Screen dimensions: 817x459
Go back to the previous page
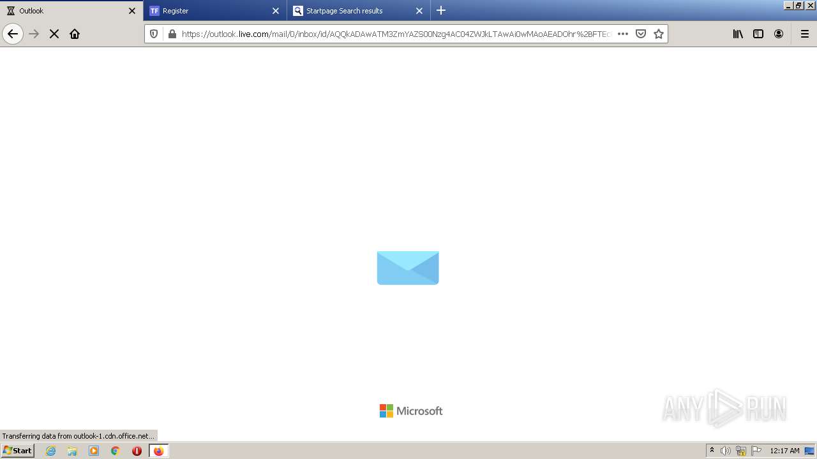[x=13, y=34]
